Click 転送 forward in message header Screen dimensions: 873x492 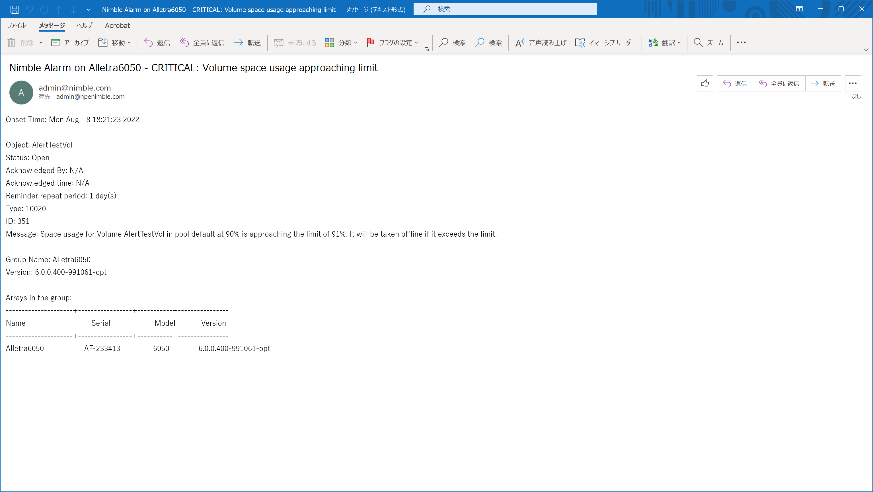click(823, 83)
